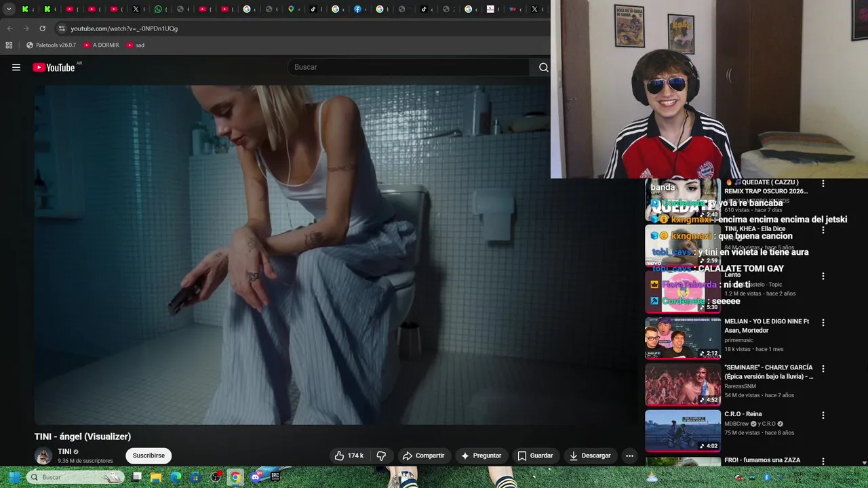Dislike the TINI ángel video
868x488 pixels.
(381, 455)
